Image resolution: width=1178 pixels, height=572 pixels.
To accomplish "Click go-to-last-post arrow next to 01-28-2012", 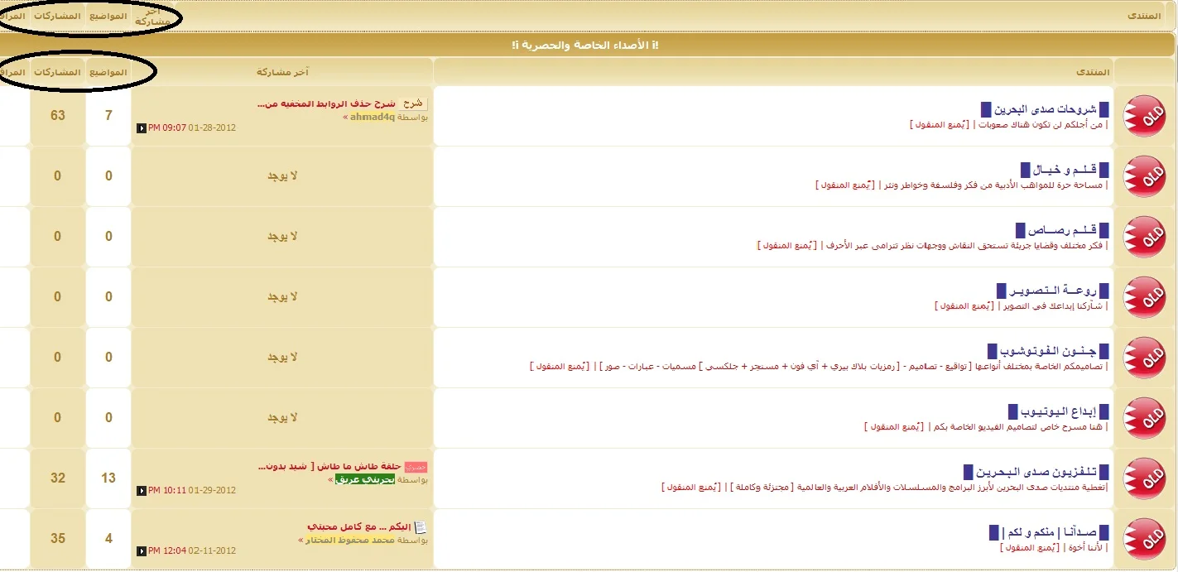I will click(x=142, y=128).
